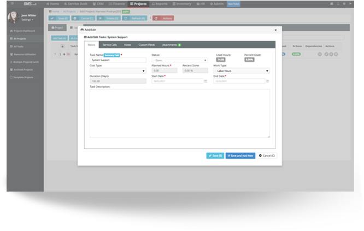Open the mail envelope icon in top bar
This screenshot has height=231, width=364.
tap(332, 4)
